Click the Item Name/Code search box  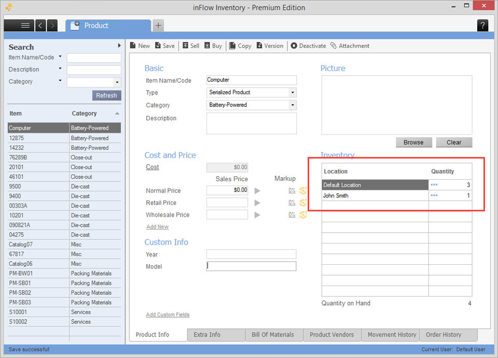(x=94, y=58)
